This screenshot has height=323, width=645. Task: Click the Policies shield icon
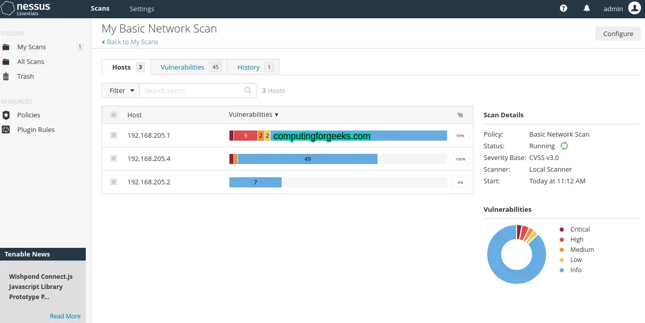click(6, 115)
